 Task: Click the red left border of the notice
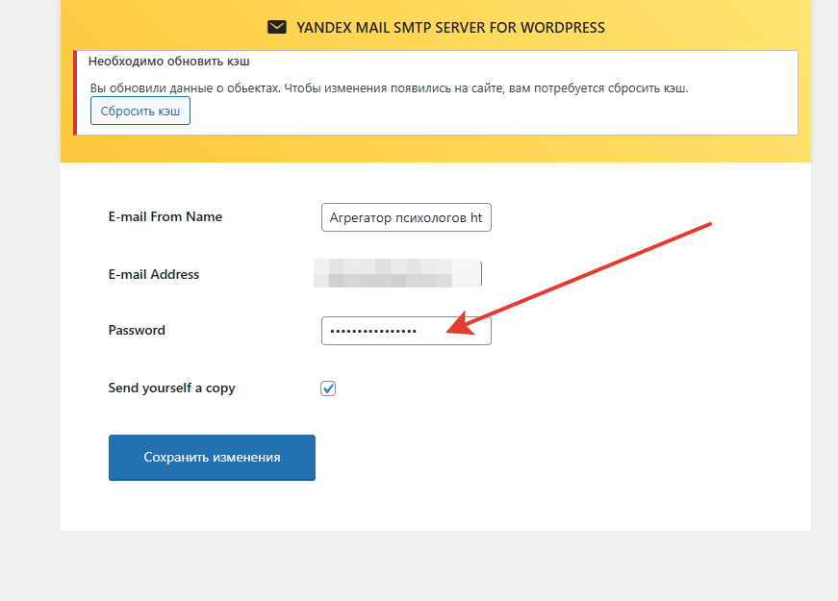75,92
